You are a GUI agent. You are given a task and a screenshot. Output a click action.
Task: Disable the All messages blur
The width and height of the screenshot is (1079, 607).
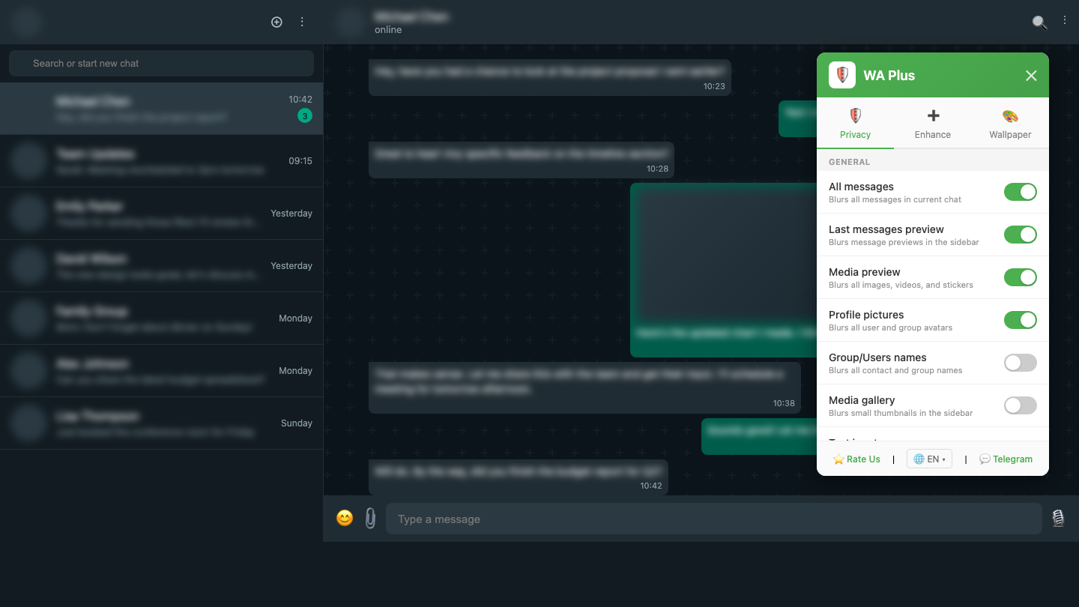[x=1021, y=192]
